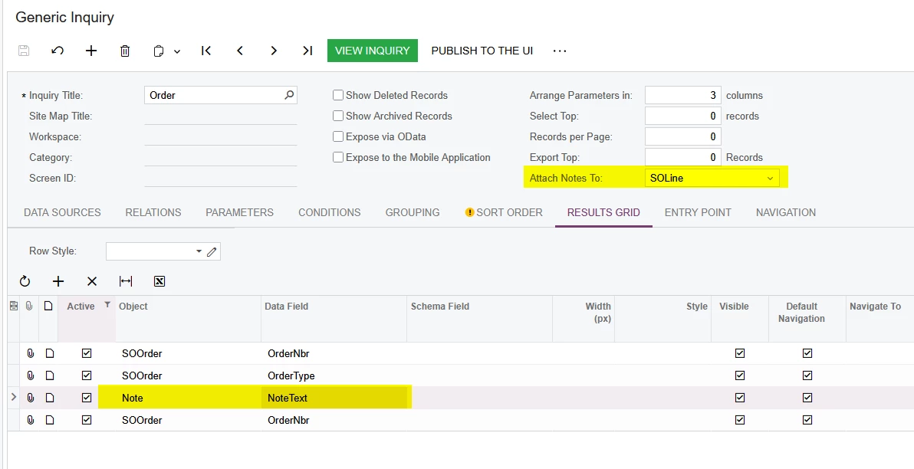
Task: Uncheck Default Navigation for the OrderType row
Action: coord(807,376)
